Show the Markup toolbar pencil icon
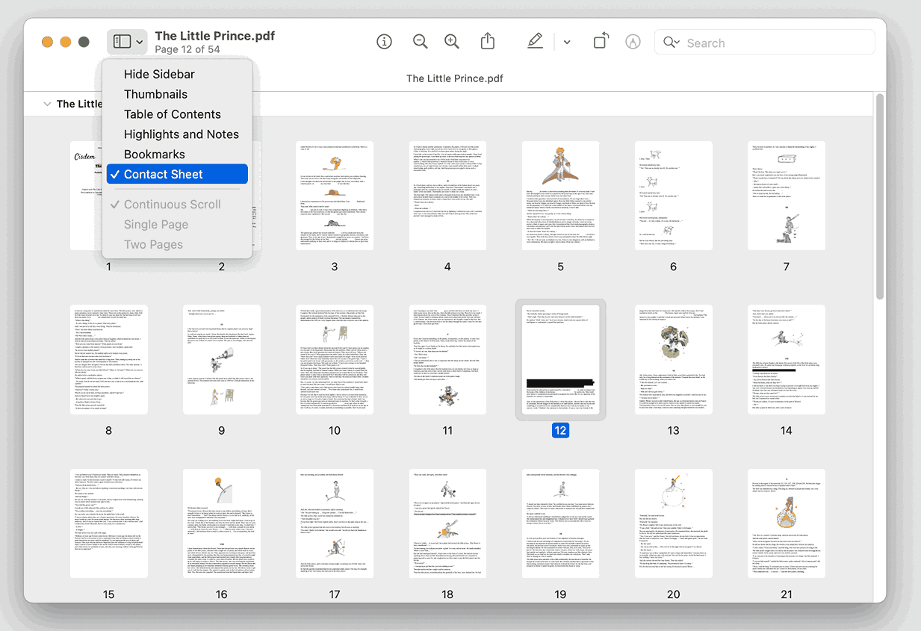921x631 pixels. pos(535,41)
